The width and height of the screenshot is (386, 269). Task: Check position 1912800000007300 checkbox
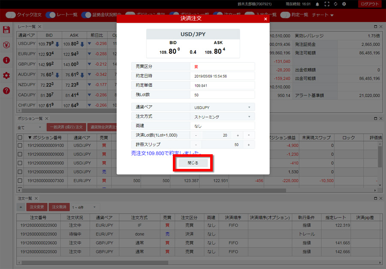(x=20, y=181)
